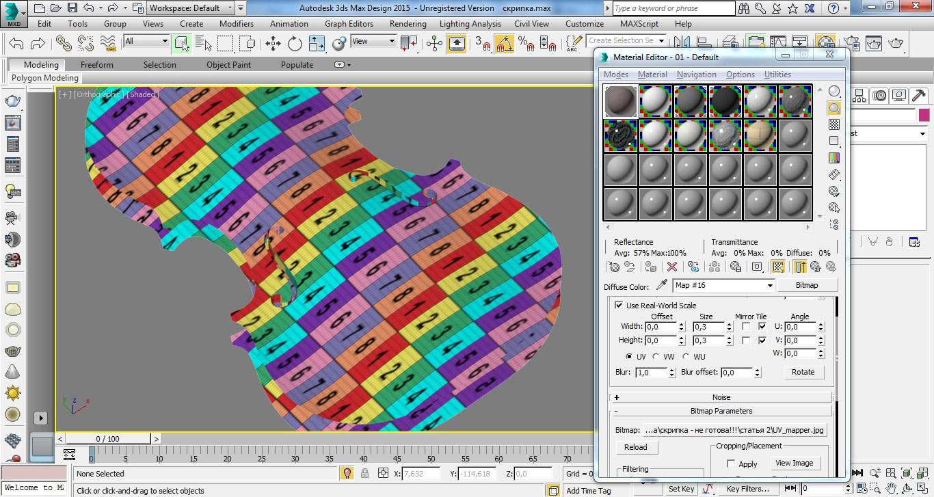Expand the Noise rollout

(721, 397)
